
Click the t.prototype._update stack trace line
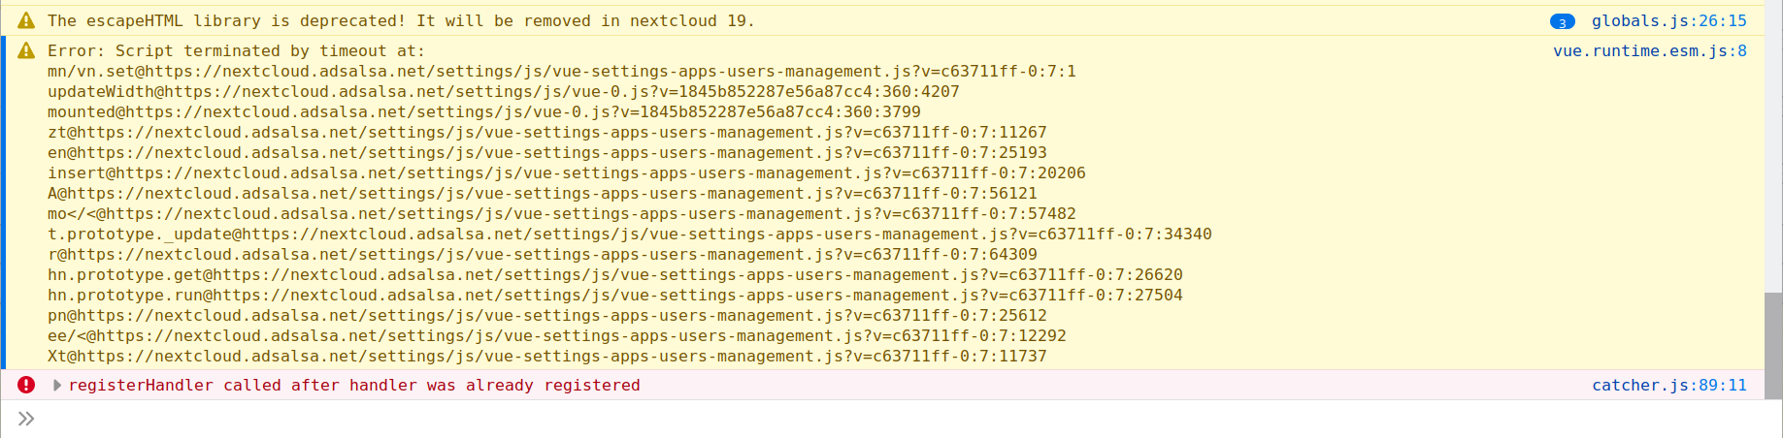pyautogui.click(x=630, y=234)
